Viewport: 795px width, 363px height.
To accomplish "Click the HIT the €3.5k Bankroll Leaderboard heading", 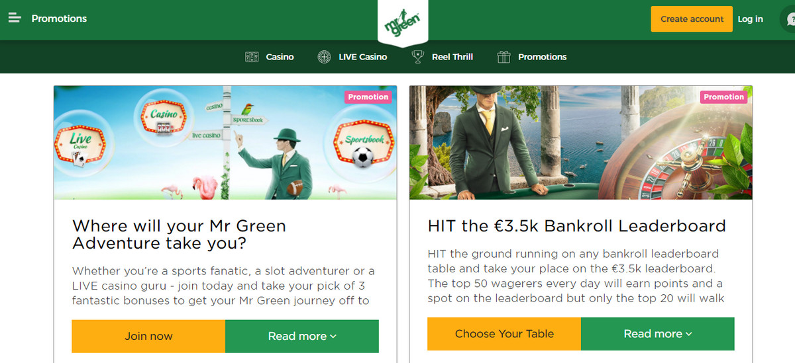I will tap(577, 226).
